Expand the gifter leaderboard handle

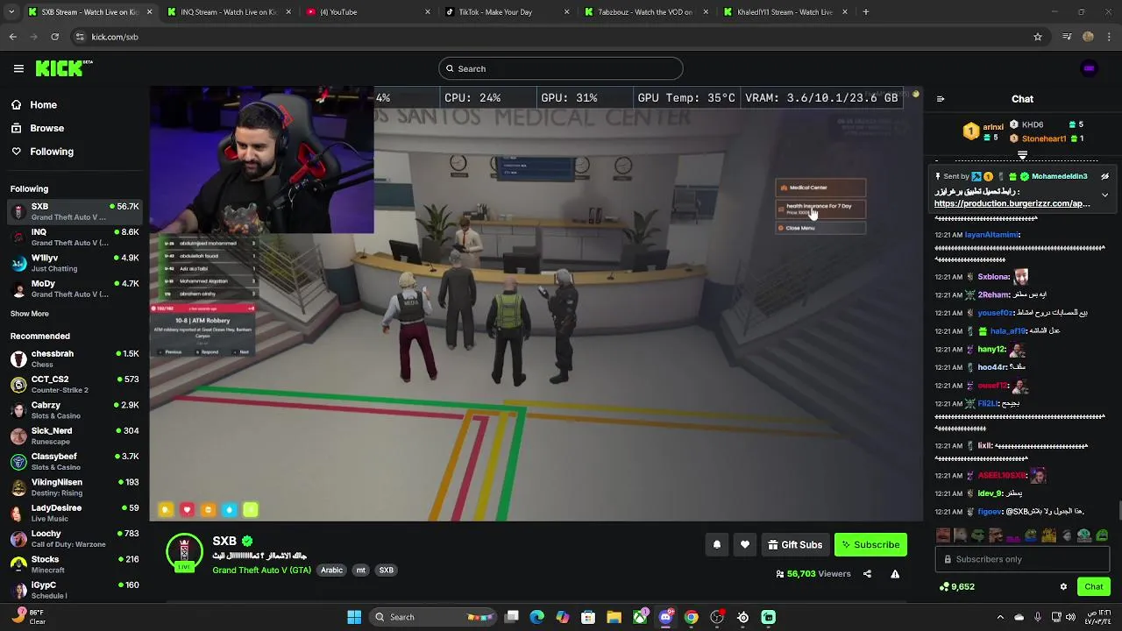tap(1022, 154)
